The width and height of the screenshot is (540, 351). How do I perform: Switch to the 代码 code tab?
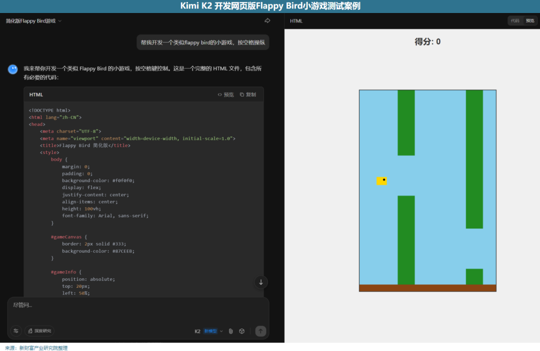(x=515, y=20)
